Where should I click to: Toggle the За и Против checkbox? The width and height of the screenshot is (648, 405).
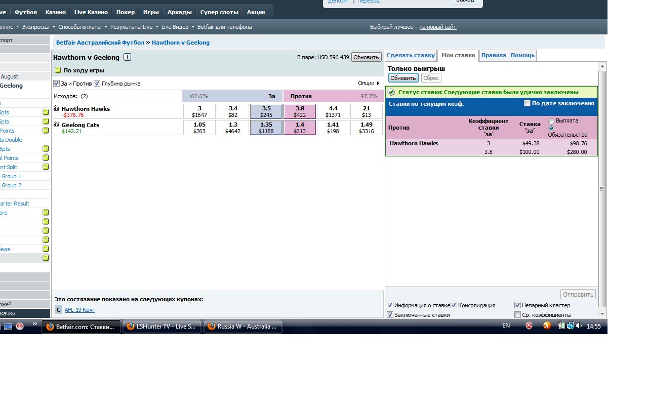point(57,84)
